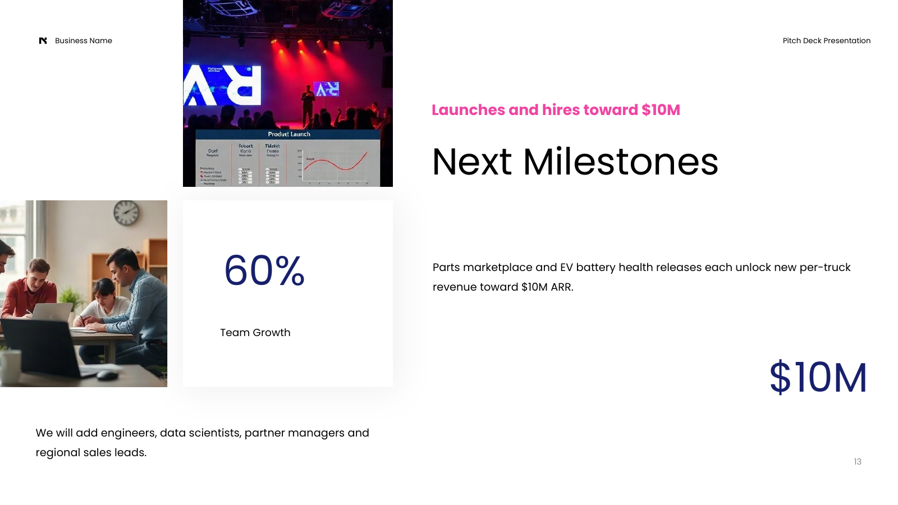Click the pink "Launches and hires toward $10M" subtitle

point(556,110)
